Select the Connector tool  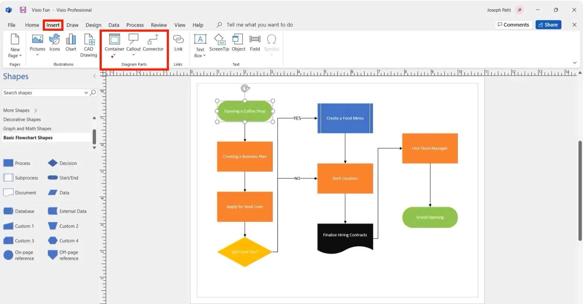coord(153,40)
